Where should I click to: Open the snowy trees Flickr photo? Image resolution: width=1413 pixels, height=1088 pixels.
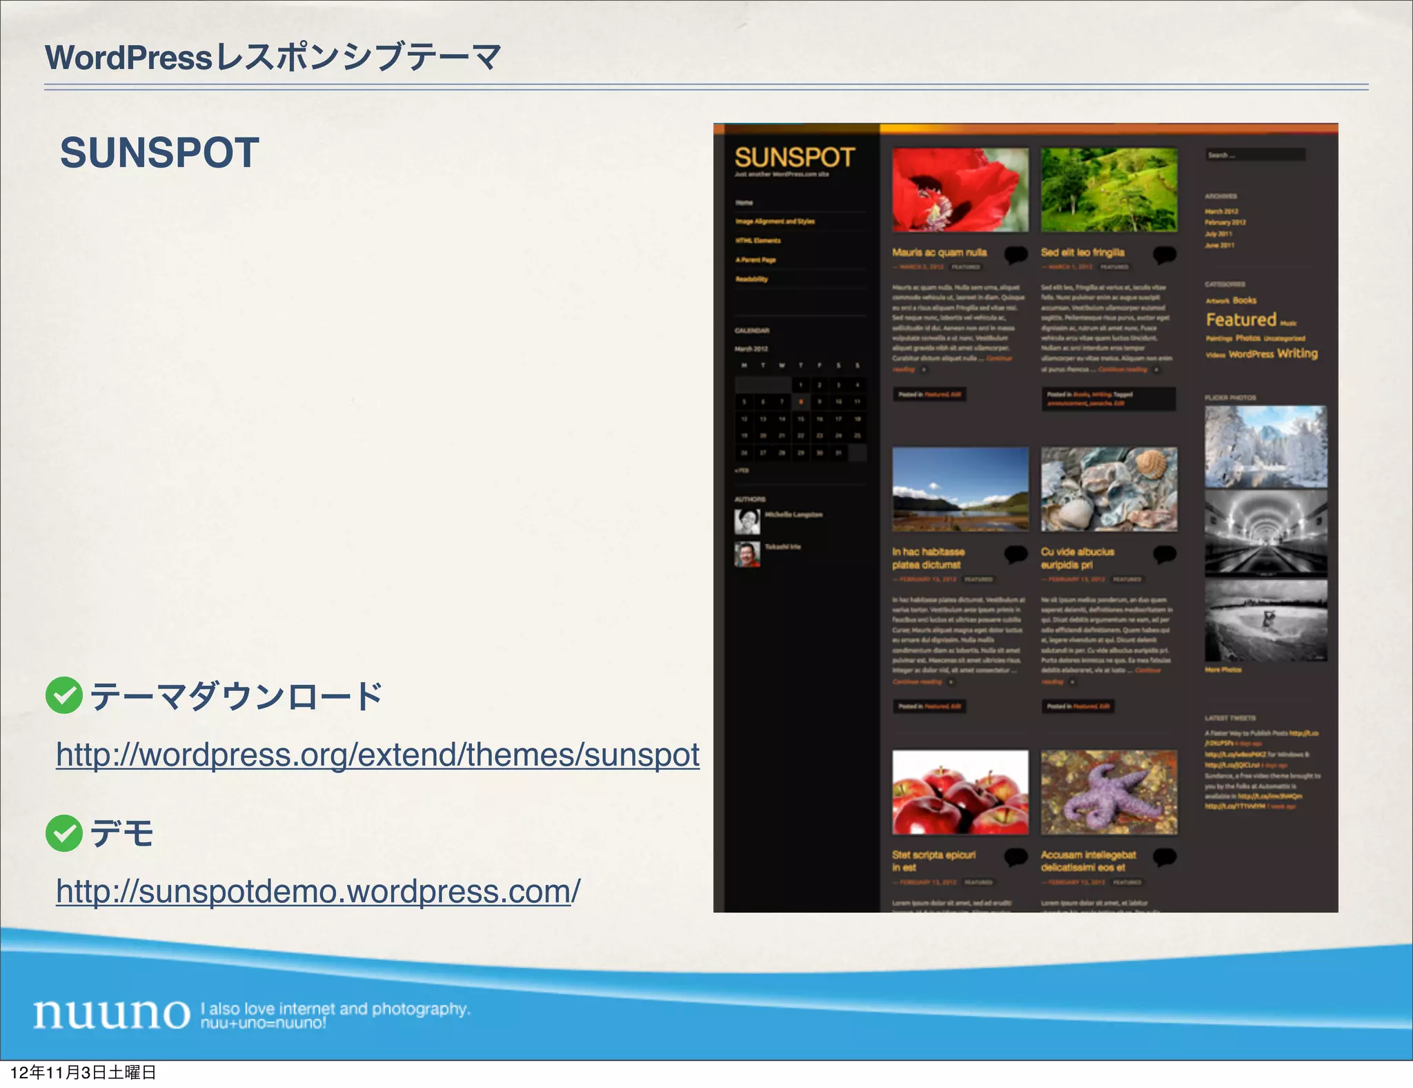tap(1266, 447)
